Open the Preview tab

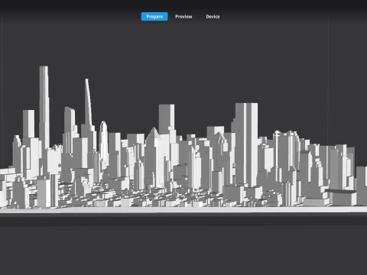pos(183,17)
